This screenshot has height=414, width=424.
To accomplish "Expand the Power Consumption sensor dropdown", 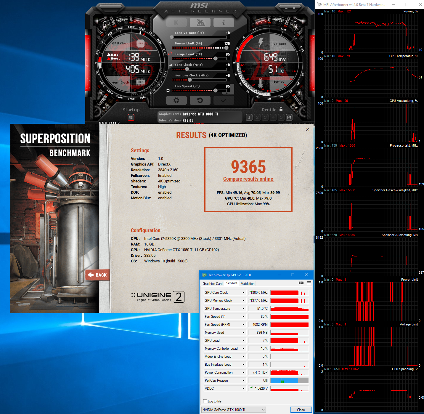I will [244, 373].
